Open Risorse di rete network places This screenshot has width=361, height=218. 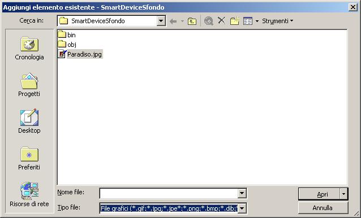29,195
